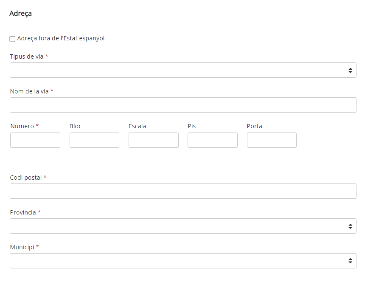Click the 'Tipus de via' field label
The width and height of the screenshot is (376, 285).
[x=27, y=56]
